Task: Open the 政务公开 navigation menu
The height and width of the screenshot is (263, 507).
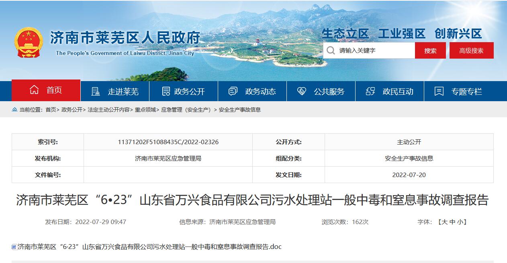Action: click(x=189, y=92)
